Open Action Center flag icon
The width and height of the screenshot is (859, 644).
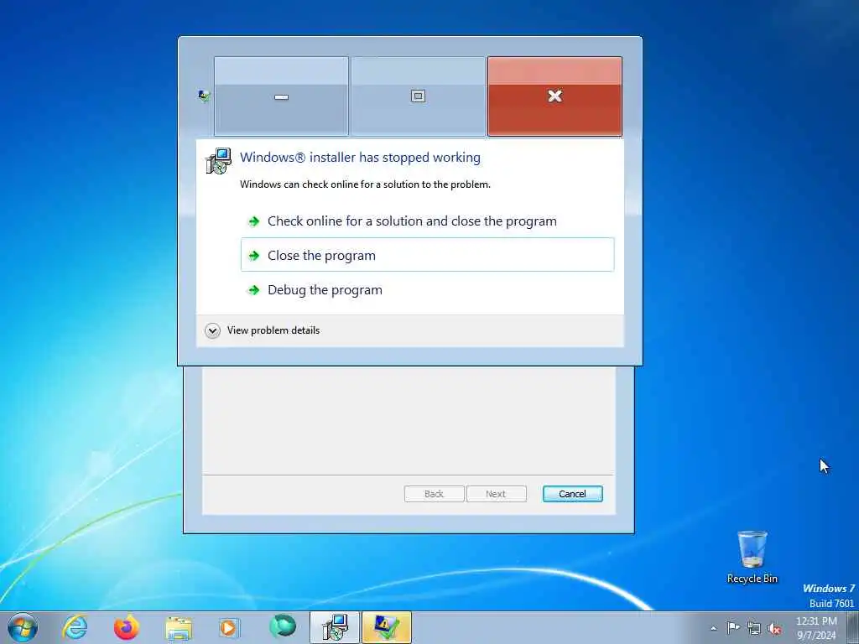733,628
